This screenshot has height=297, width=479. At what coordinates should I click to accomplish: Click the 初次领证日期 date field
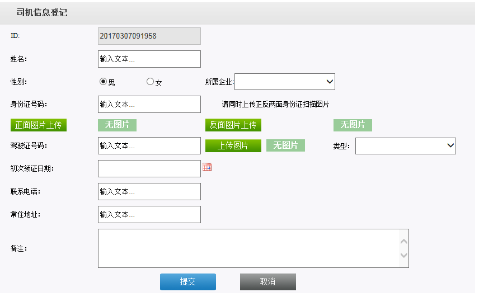[x=149, y=168]
